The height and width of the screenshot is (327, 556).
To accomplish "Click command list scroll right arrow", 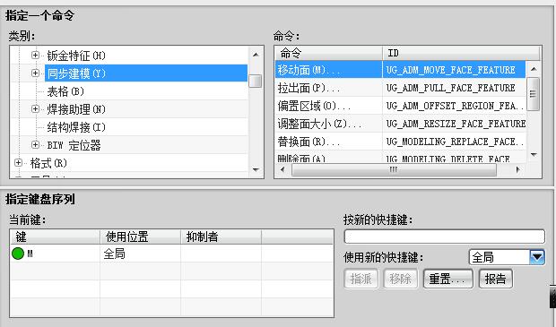I will [518, 169].
